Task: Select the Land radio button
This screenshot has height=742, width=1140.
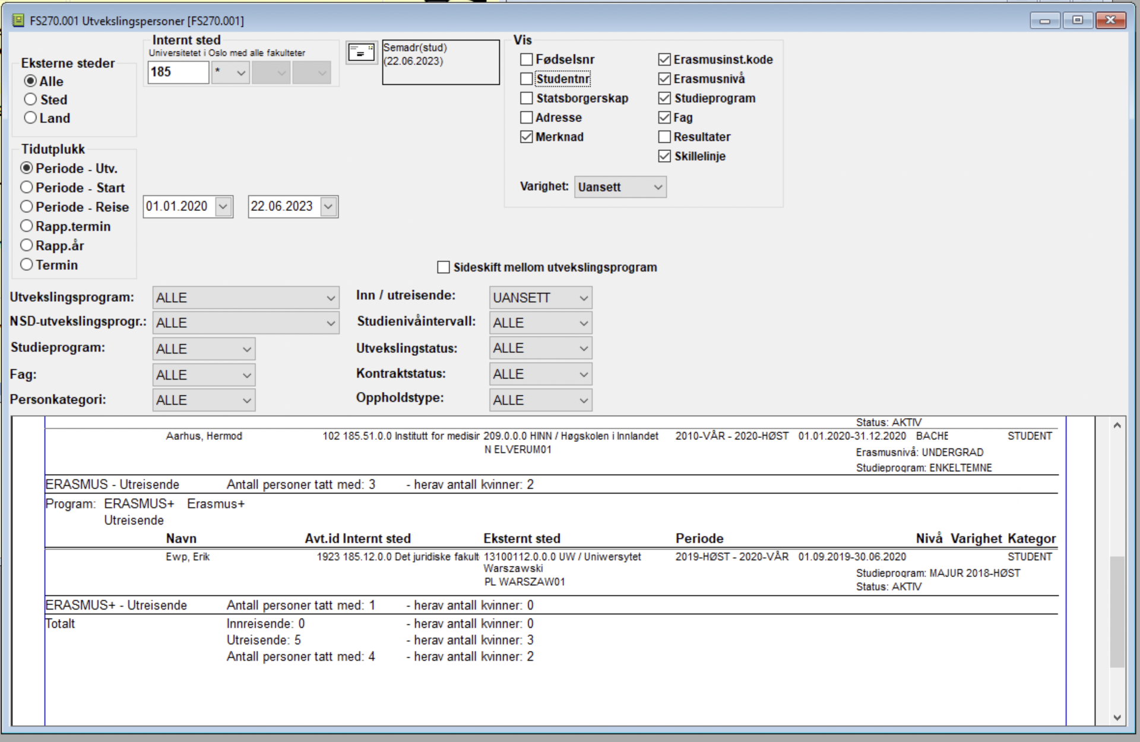Action: (30, 118)
